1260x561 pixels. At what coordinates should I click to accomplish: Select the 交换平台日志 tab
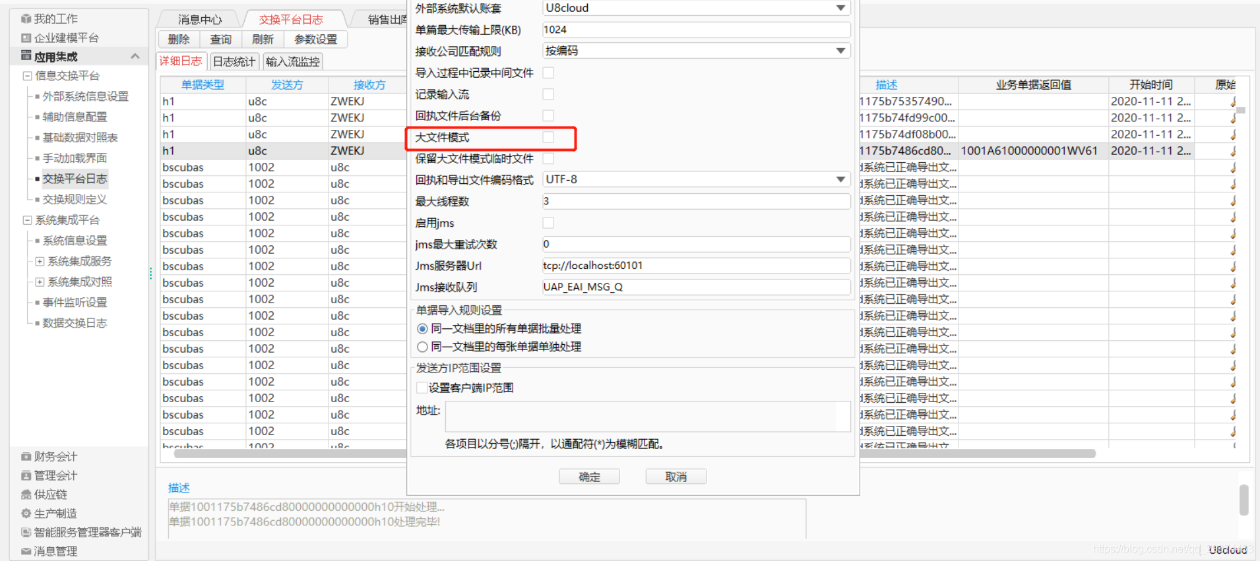291,19
